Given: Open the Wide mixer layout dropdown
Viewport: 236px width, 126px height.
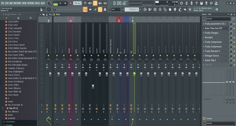Looking at the screenshot, I should point(61,15).
